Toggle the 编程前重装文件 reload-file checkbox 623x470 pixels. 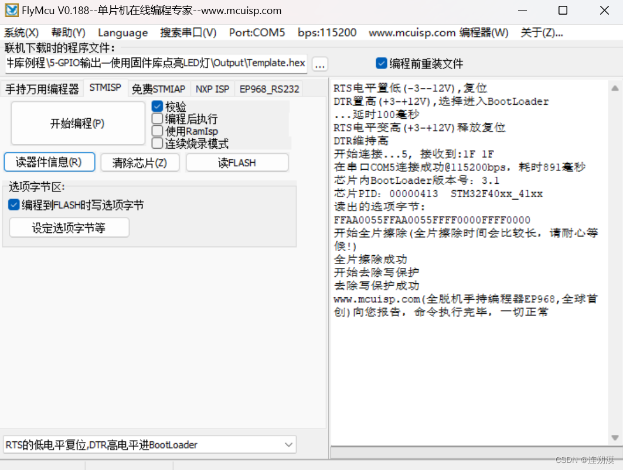[x=381, y=64]
